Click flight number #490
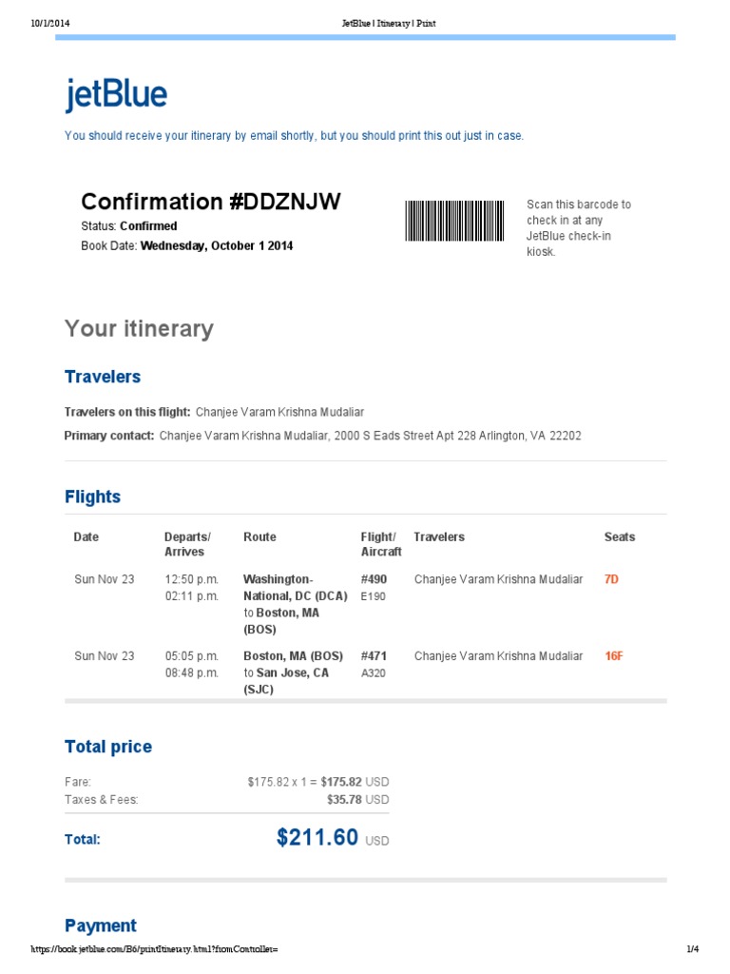This screenshot has height=974, width=730. coord(374,579)
